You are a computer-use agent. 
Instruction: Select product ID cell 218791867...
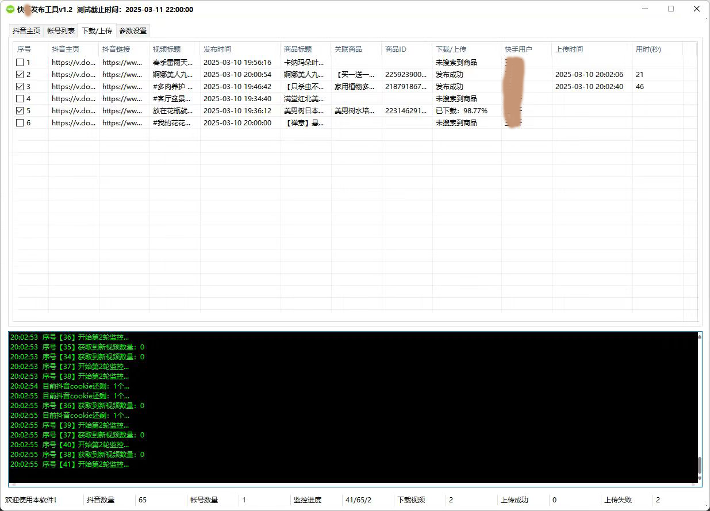[406, 86]
